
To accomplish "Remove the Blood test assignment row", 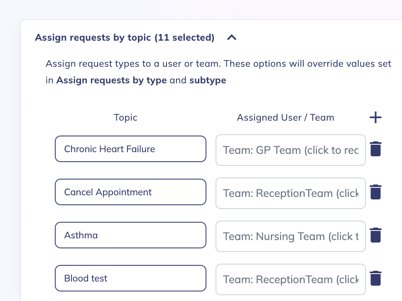I will point(375,278).
